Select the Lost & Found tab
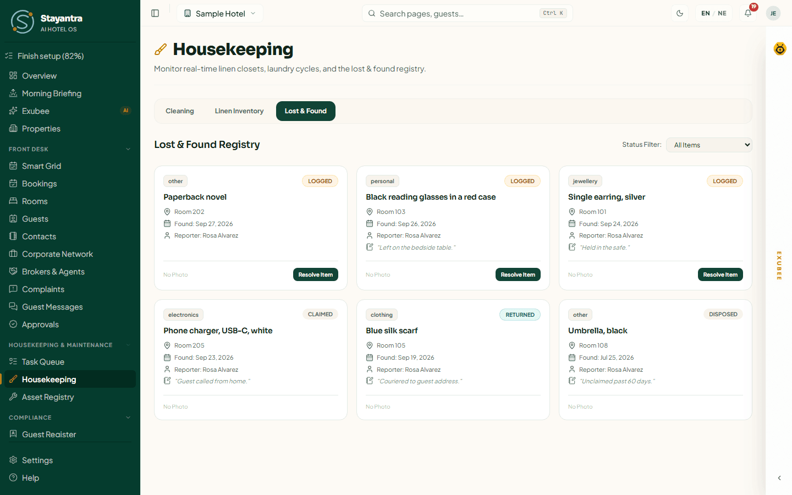Viewport: 792px width, 495px height. [x=306, y=111]
